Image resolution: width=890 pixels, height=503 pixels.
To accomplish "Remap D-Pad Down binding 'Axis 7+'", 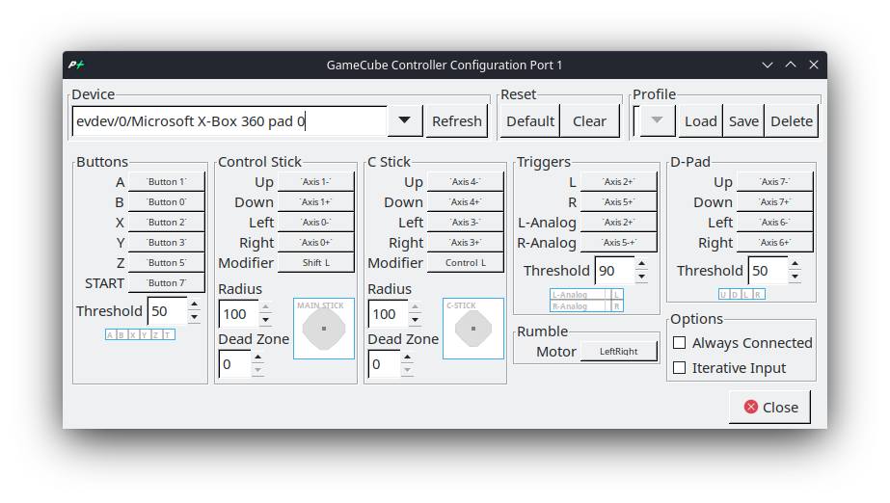I will click(774, 202).
